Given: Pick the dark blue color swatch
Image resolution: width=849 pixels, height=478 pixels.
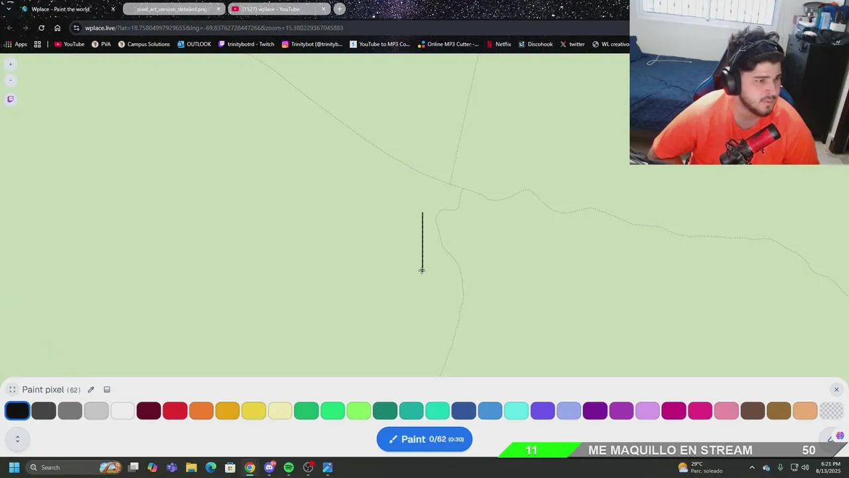Looking at the screenshot, I should pos(464,411).
